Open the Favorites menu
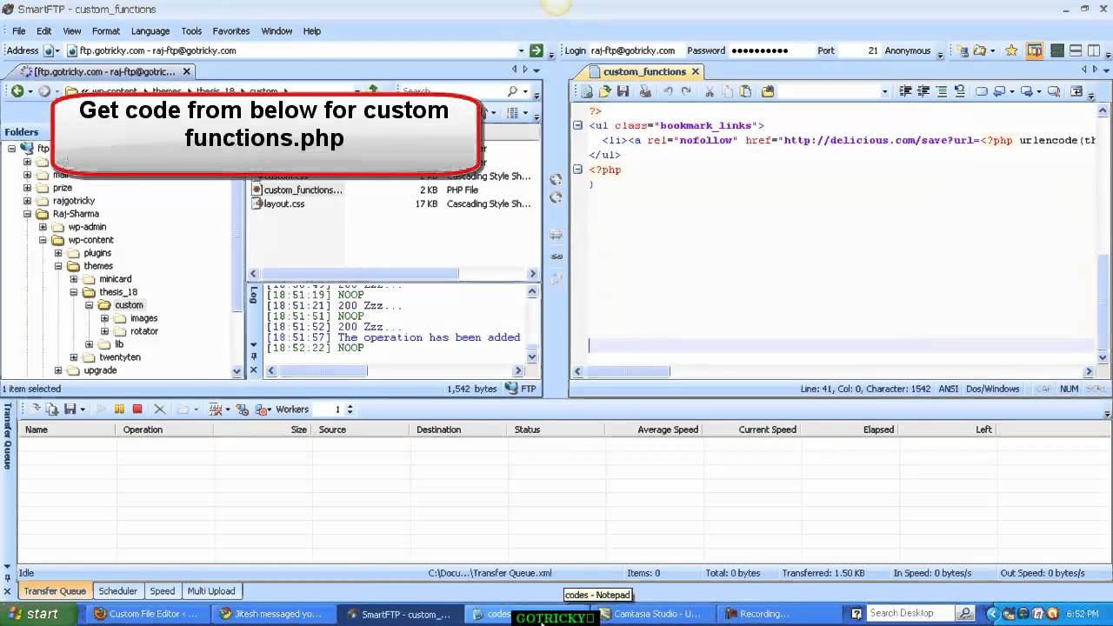Viewport: 1113px width, 626px height. [x=231, y=30]
